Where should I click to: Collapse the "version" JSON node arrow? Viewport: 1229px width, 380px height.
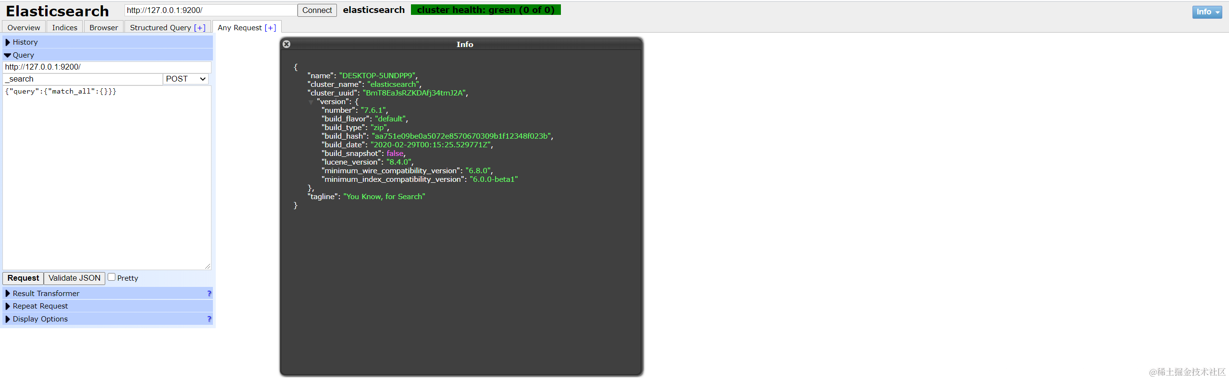[x=311, y=102]
